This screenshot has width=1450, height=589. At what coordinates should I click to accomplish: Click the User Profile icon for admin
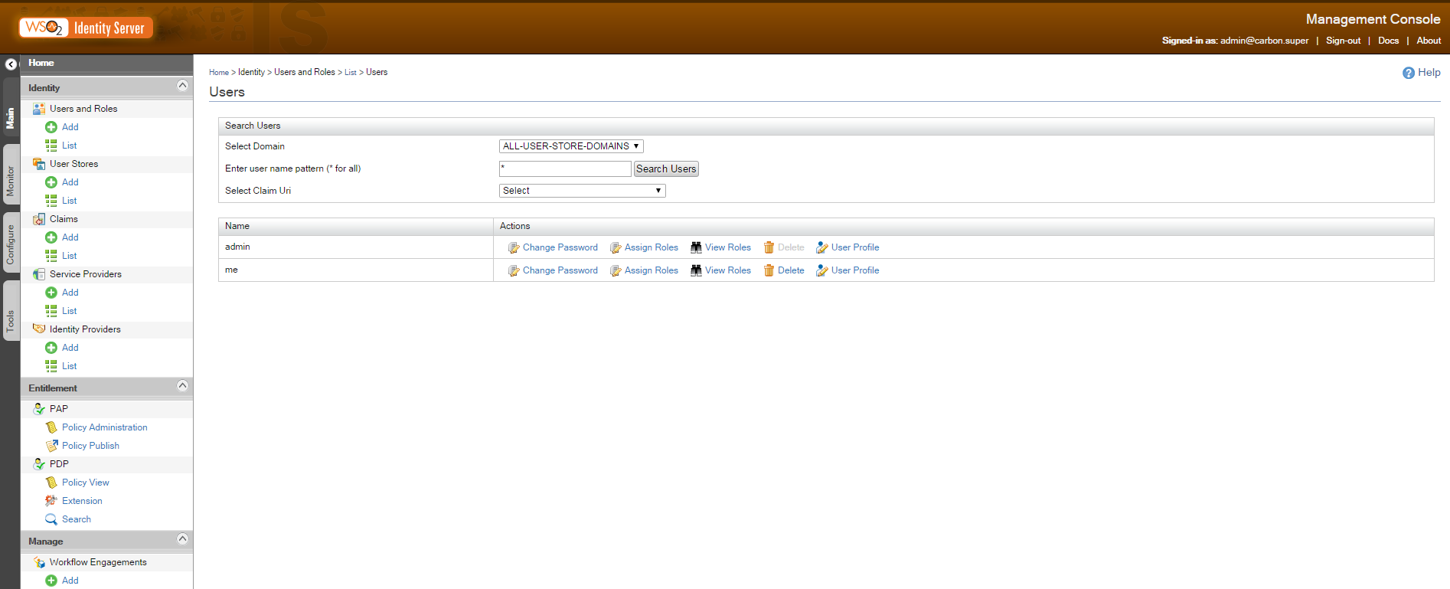coord(822,247)
